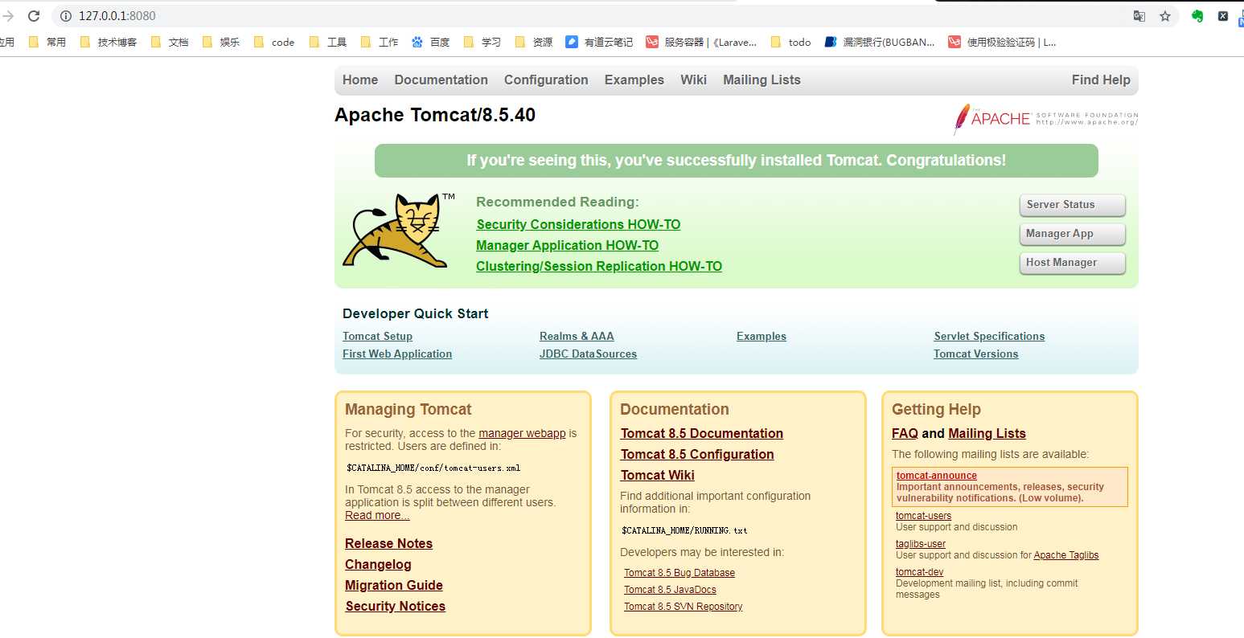Screen dimensions: 1244x638
Task: Open the Evernote elephant extension
Action: (1197, 16)
